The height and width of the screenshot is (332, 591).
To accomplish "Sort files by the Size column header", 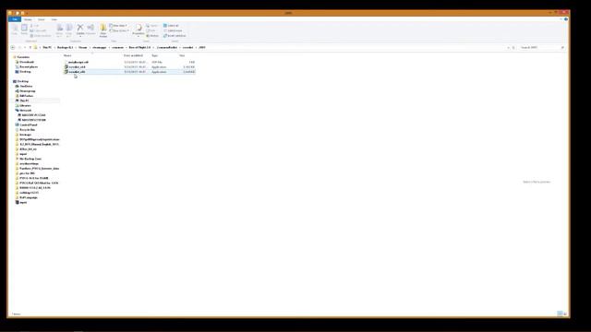I will [182, 55].
